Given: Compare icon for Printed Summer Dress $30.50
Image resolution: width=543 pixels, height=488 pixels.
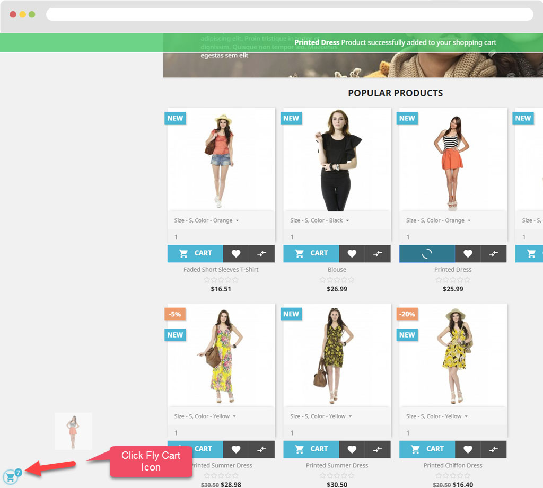Looking at the screenshot, I should tap(378, 449).
